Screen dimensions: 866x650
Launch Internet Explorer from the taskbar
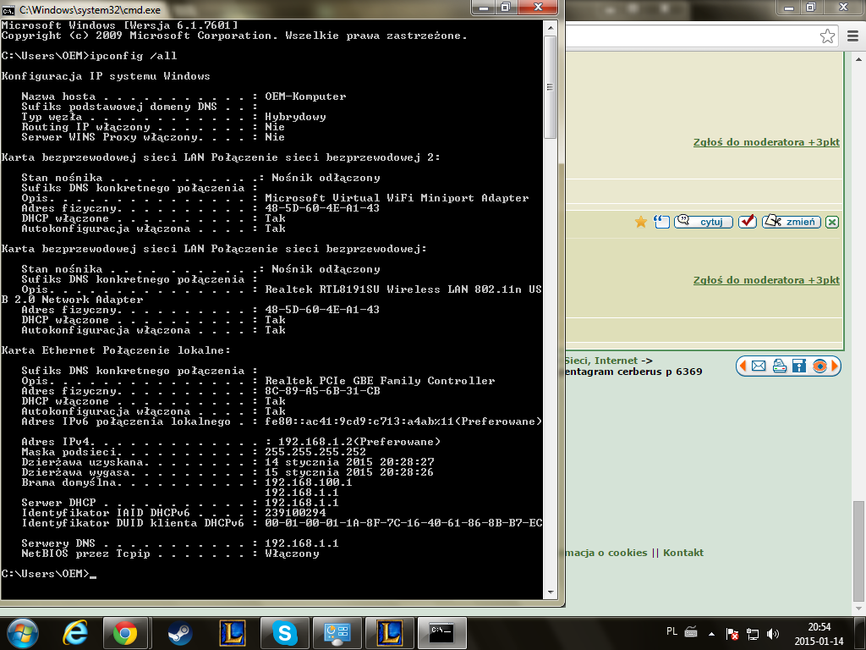point(75,633)
